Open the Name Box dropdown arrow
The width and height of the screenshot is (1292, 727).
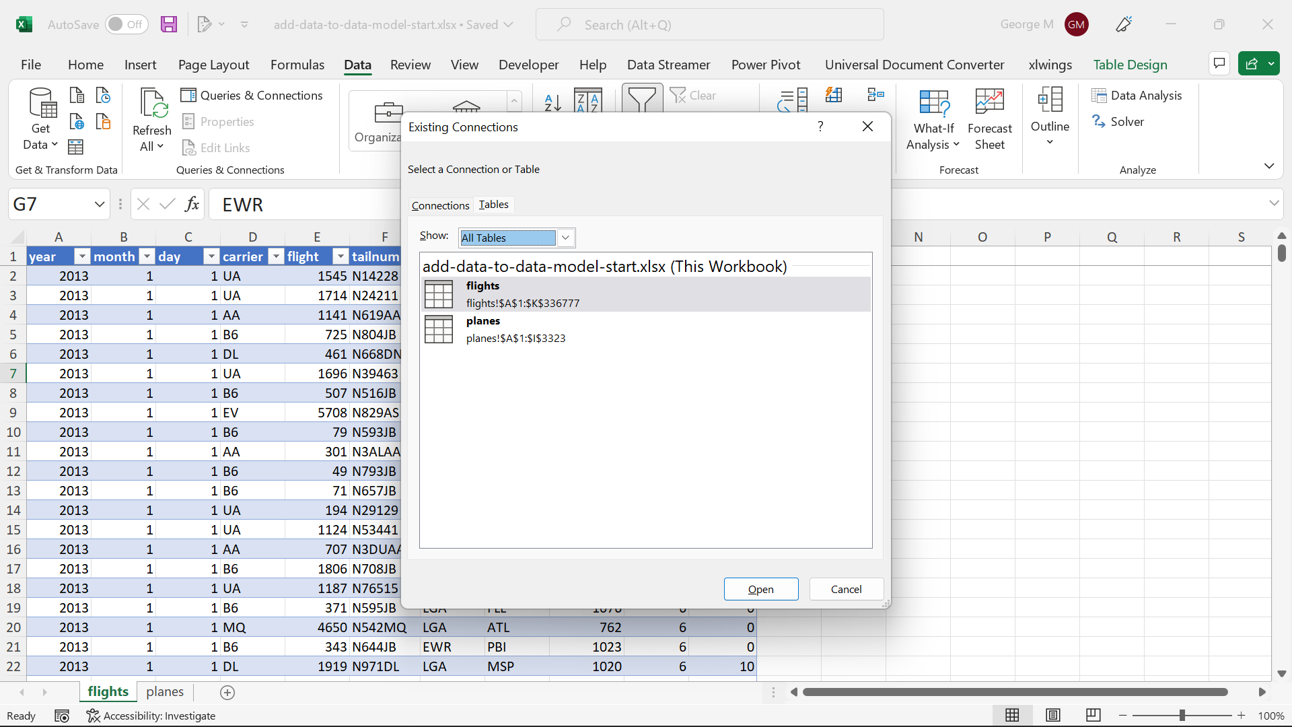(x=100, y=204)
